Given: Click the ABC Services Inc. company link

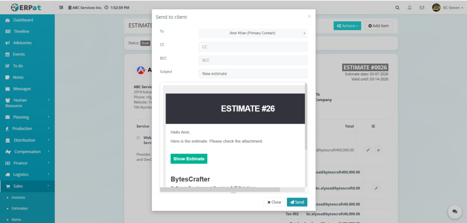Looking at the screenshot, I should point(85,8).
